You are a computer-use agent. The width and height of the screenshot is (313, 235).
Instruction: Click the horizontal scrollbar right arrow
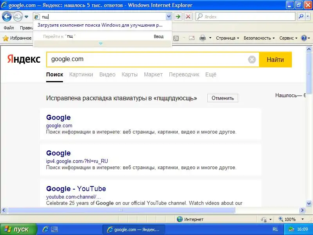[302, 210]
